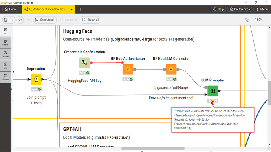This screenshot has width=271, height=152.
Task: Click the vertical scrollbar thumb
Action: pyautogui.click(x=269, y=93)
